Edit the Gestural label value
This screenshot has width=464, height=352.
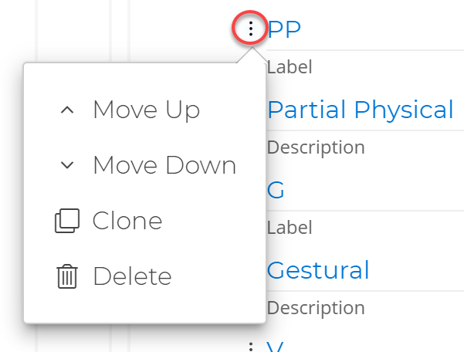(x=318, y=270)
